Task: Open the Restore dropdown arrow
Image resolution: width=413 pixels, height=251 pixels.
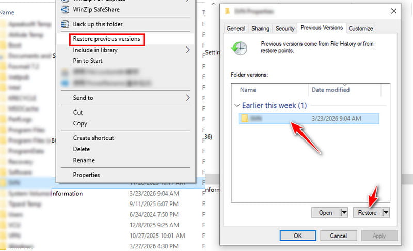Action: tap(386, 213)
